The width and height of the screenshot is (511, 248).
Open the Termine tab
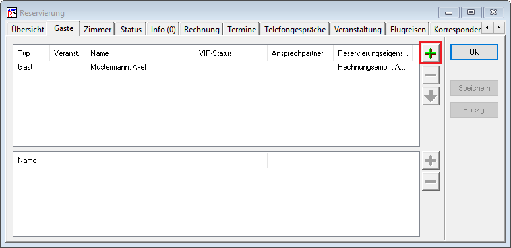coord(242,30)
